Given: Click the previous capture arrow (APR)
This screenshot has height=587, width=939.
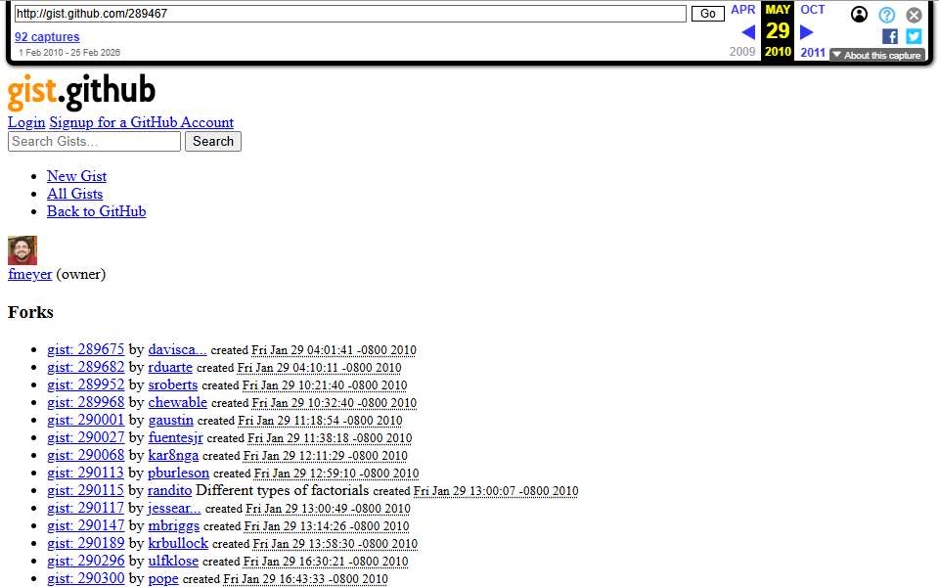Looking at the screenshot, I should pos(748,31).
